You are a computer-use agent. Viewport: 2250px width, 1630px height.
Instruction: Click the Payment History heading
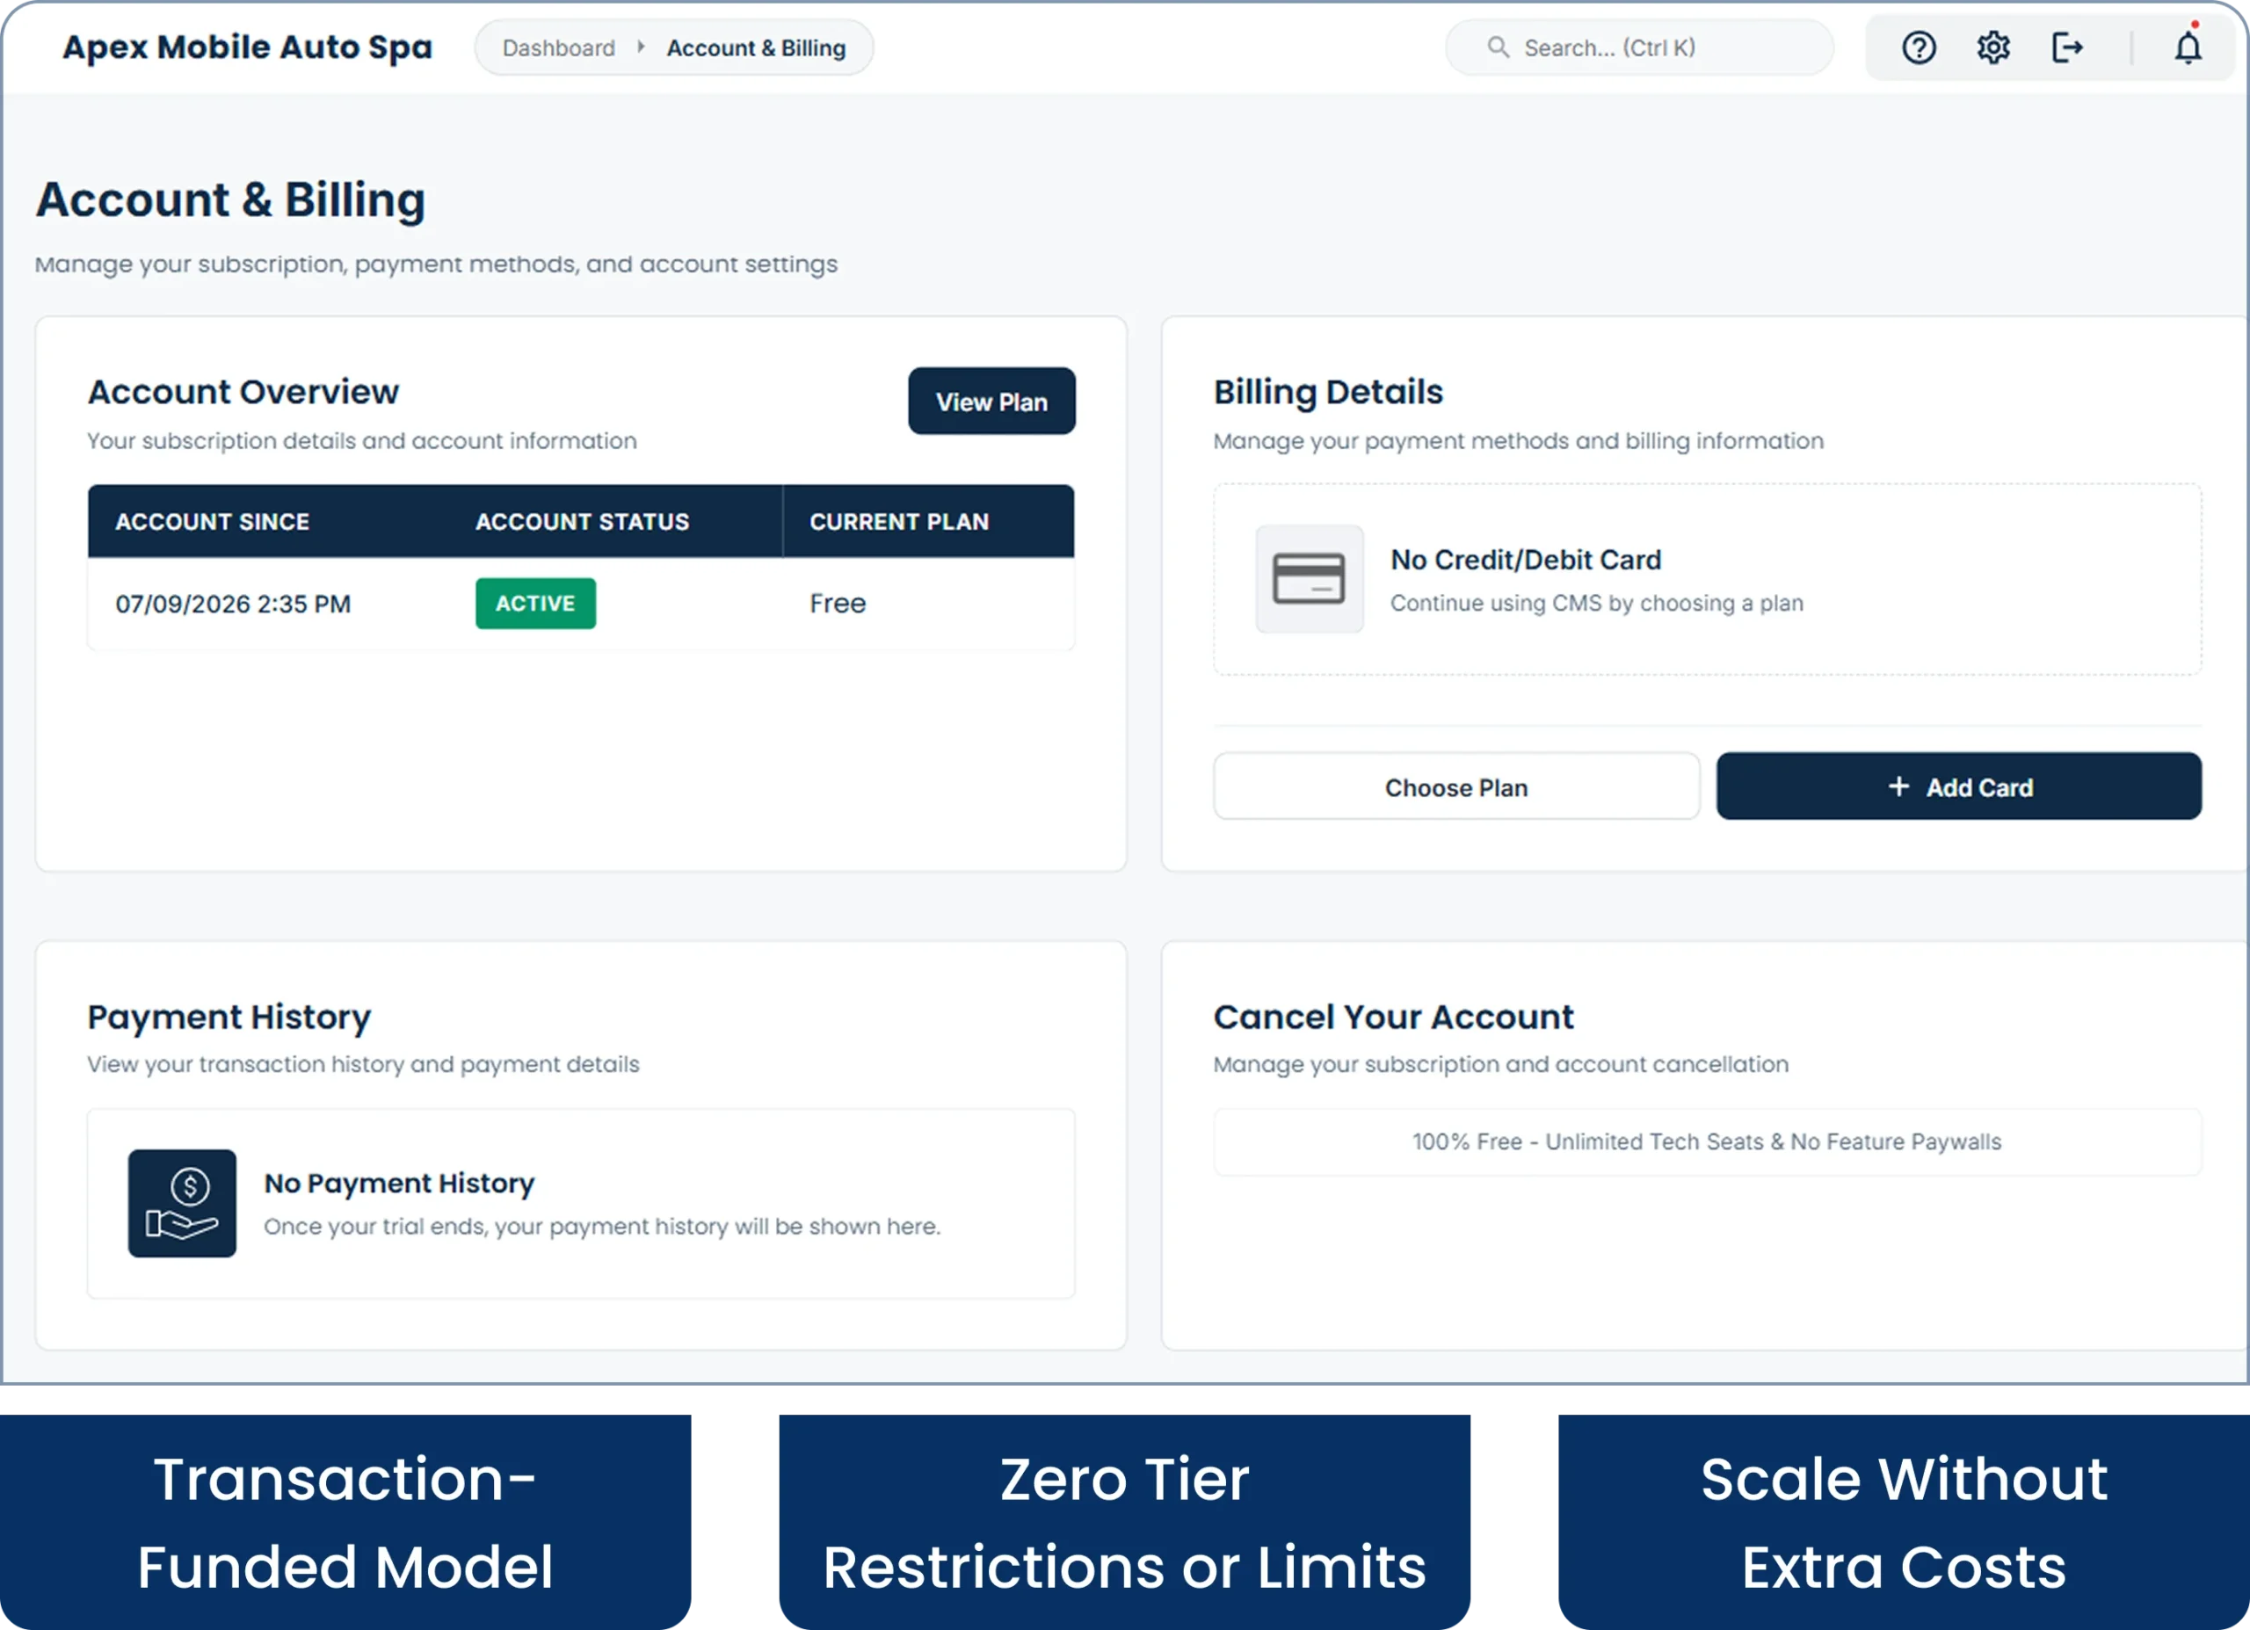pos(229,1016)
